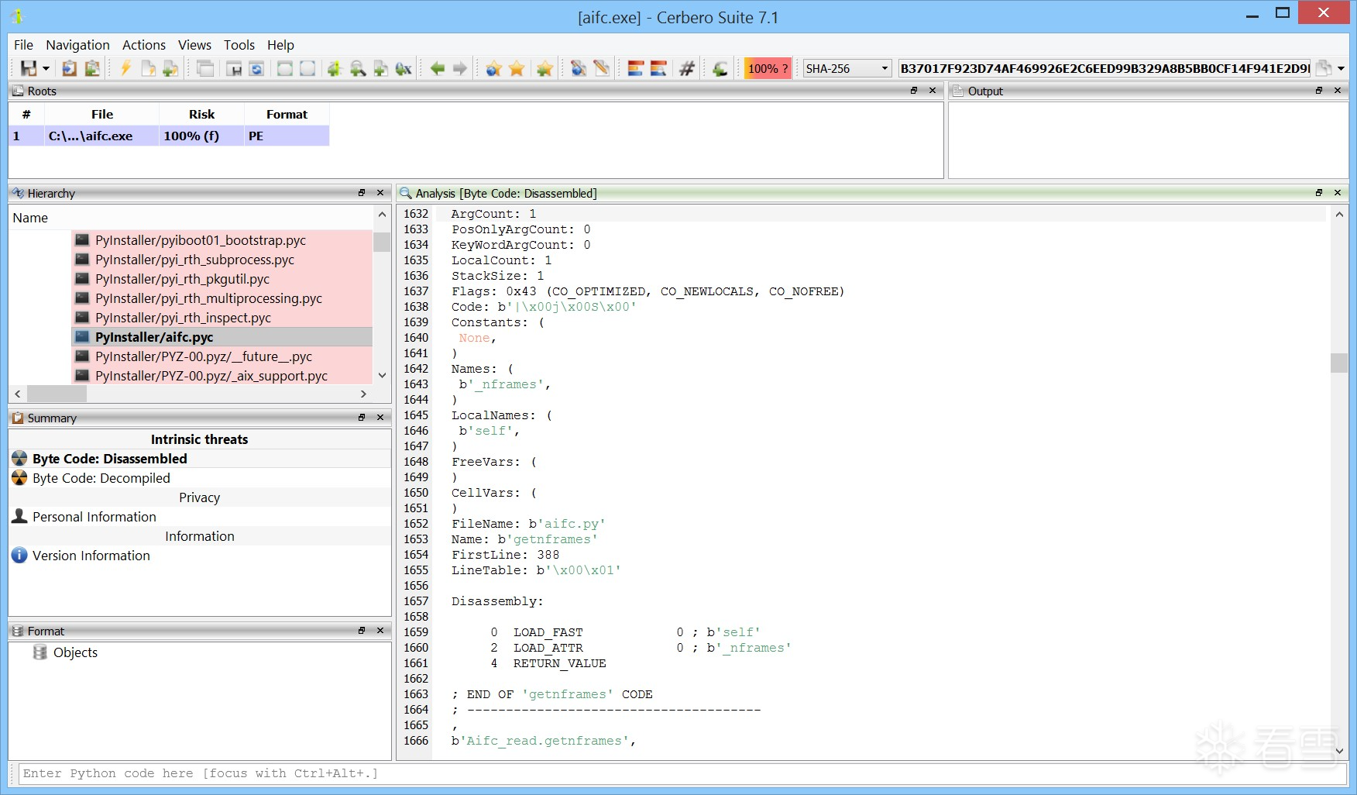The height and width of the screenshot is (795, 1357).
Task: Open the Tools menu
Action: point(239,45)
